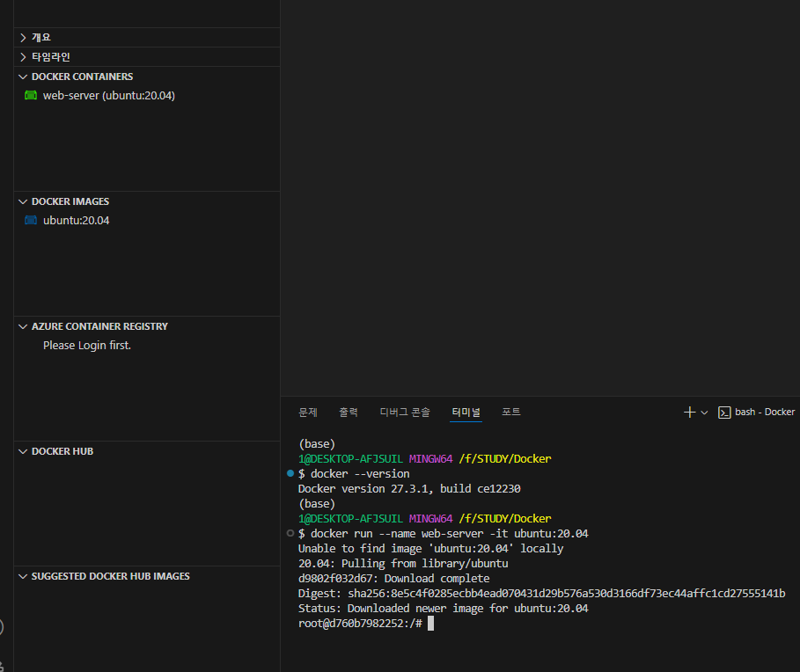Collapse the AZURE CONTAINER REGISTRY section
The height and width of the screenshot is (672, 800).
(22, 325)
